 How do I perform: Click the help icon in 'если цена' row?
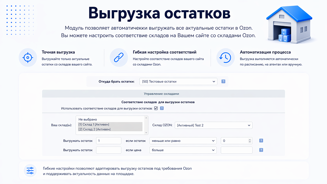tap(261, 150)
